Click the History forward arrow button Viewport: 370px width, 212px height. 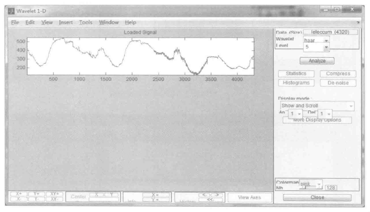[x=217, y=195]
